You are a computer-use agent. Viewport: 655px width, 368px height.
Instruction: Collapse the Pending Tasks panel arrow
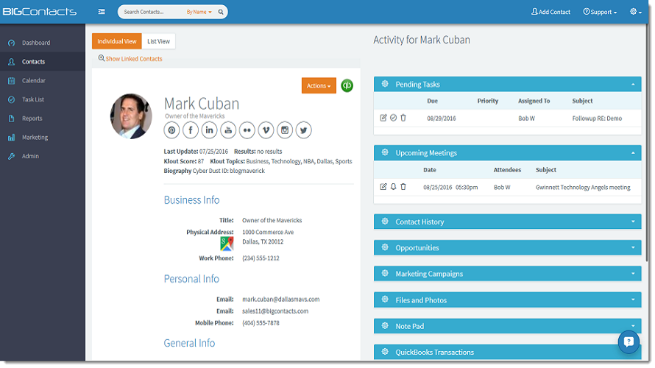click(x=633, y=85)
